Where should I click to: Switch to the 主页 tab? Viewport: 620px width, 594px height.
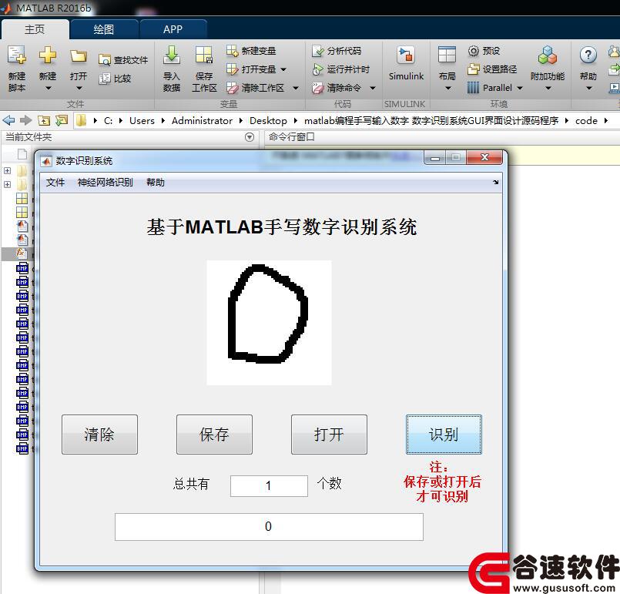click(x=35, y=29)
